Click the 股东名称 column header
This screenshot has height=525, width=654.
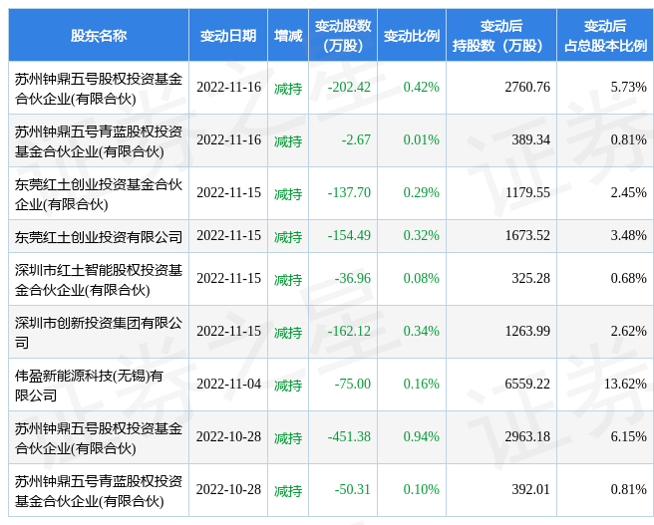pyautogui.click(x=99, y=36)
